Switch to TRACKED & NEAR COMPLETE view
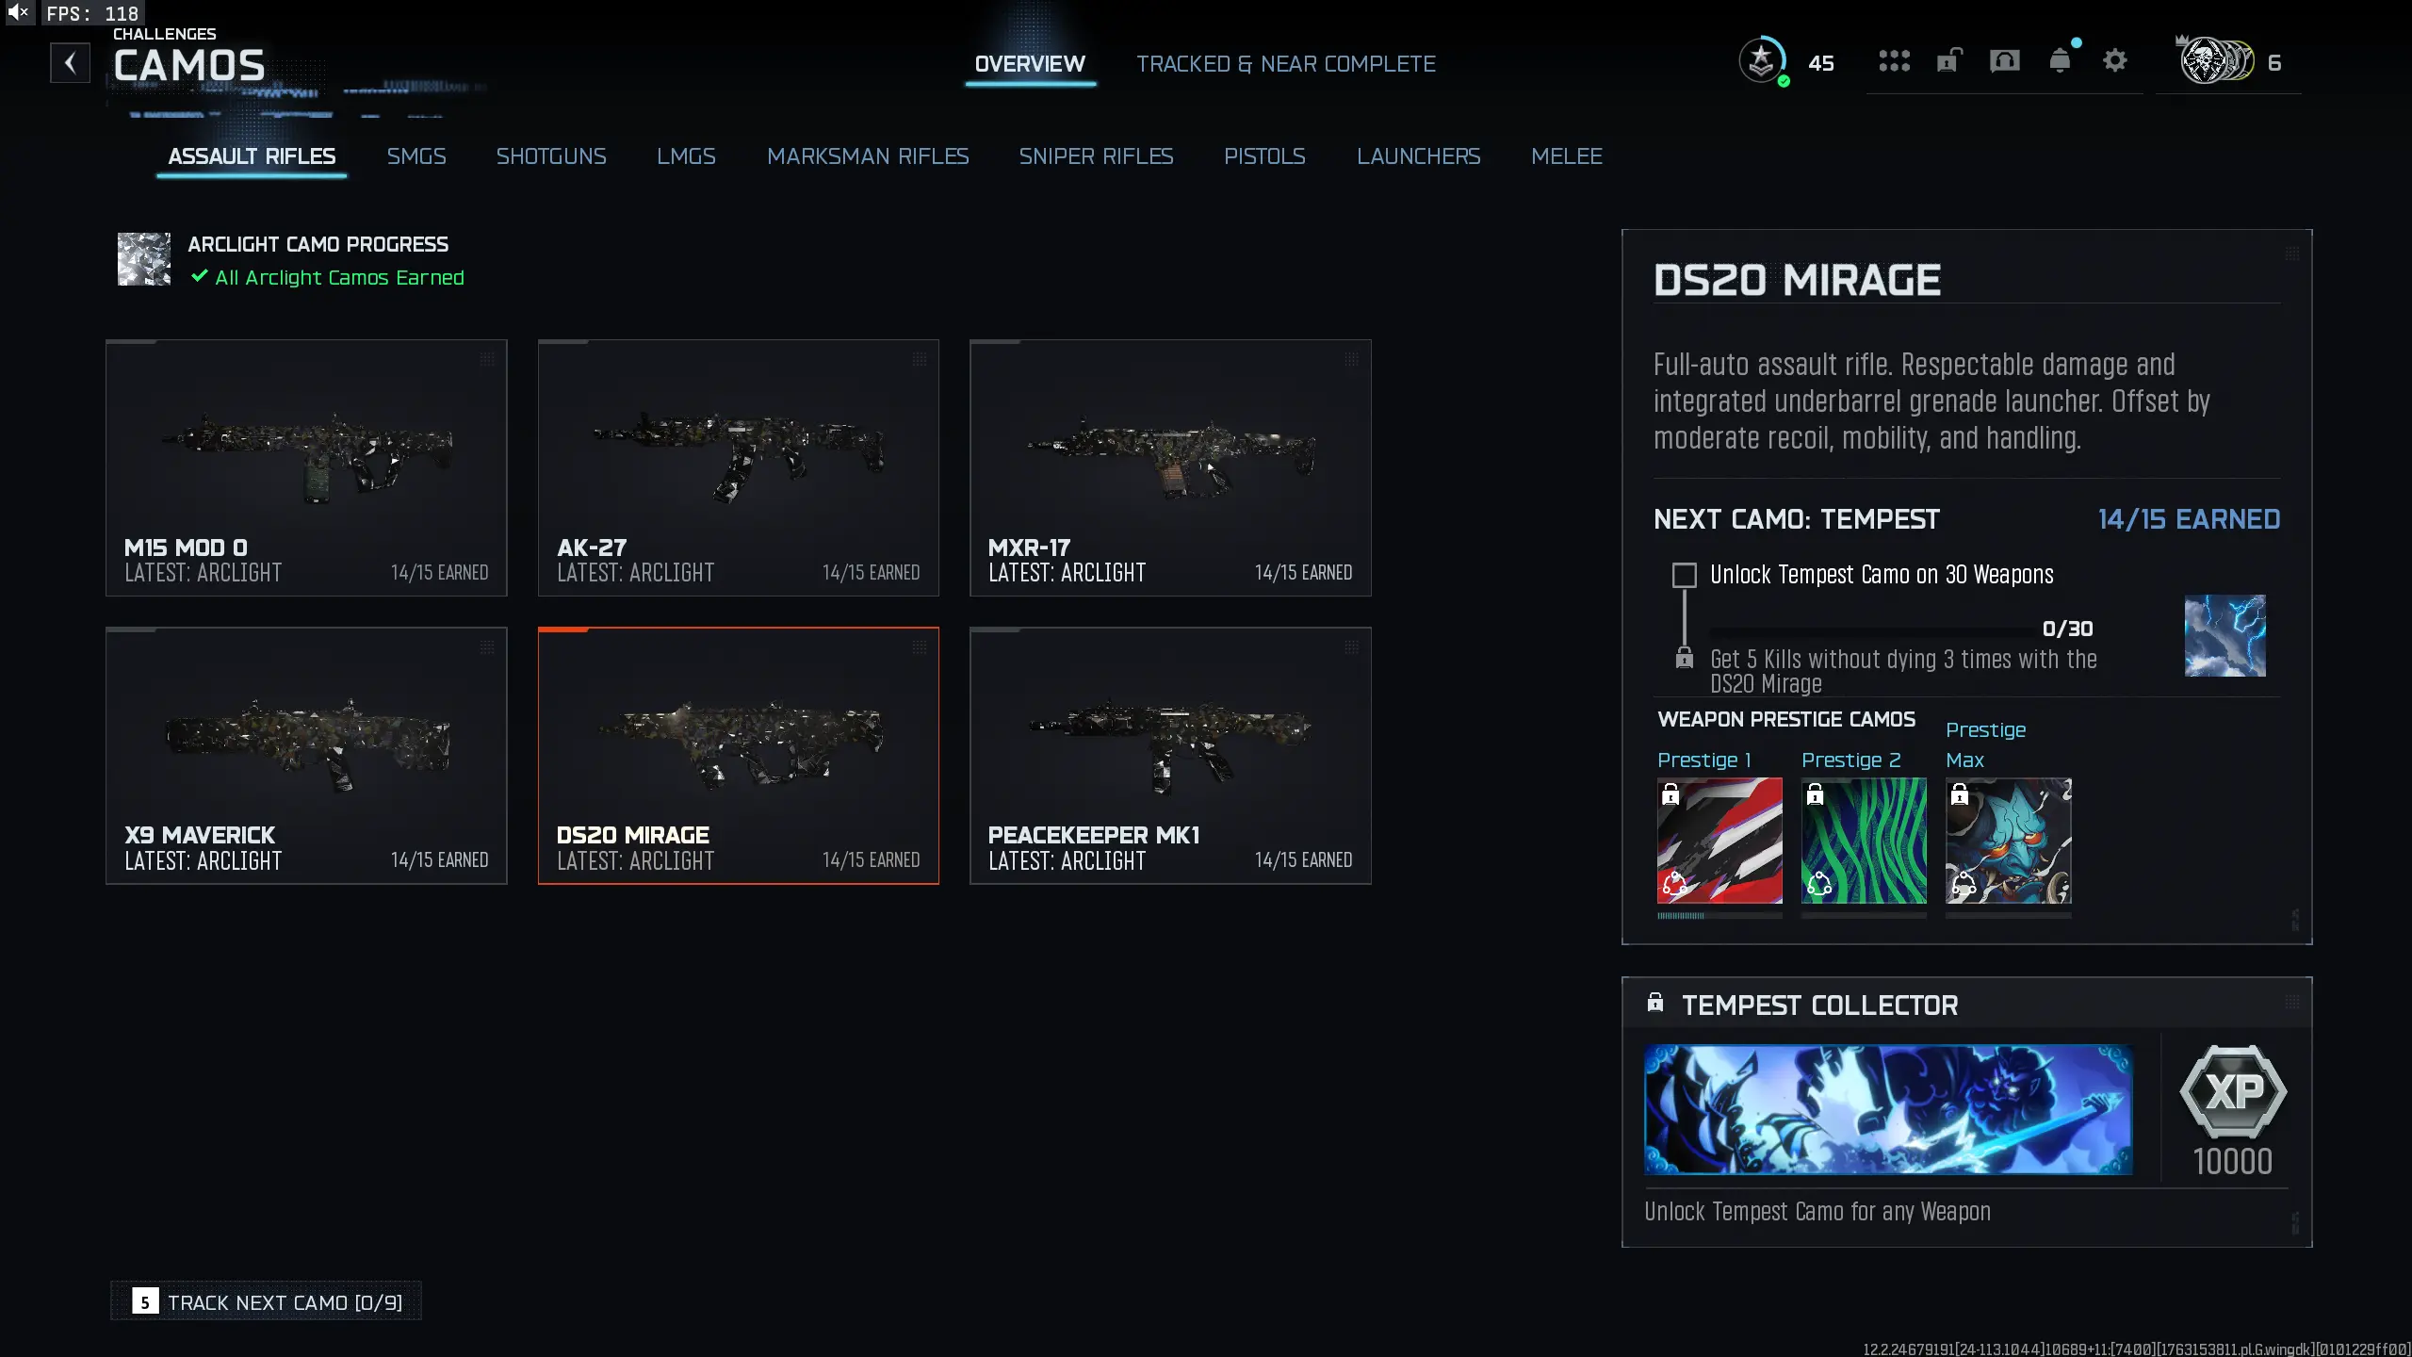The width and height of the screenshot is (2412, 1357). pos(1286,63)
